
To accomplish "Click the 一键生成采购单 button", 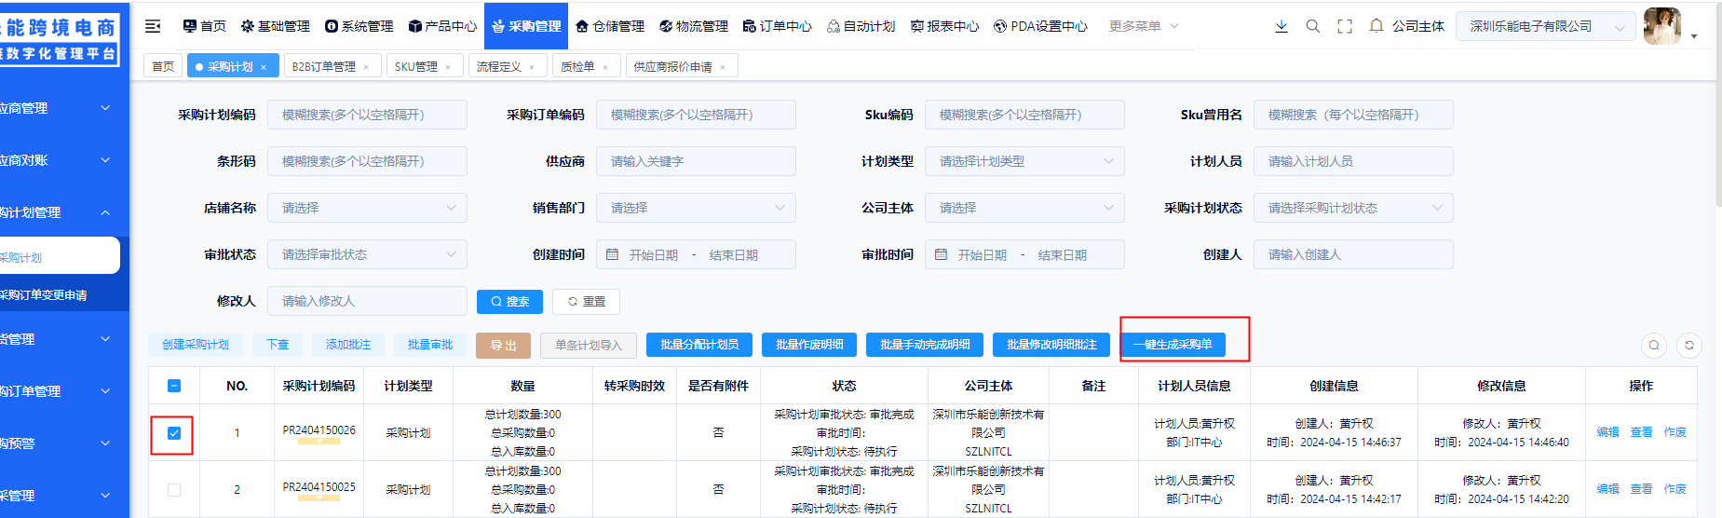I will 1173,345.
